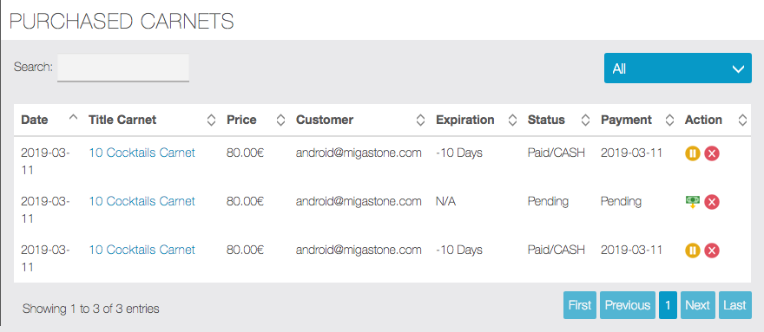
Task: Delete the Pending carnet entry
Action: (712, 201)
